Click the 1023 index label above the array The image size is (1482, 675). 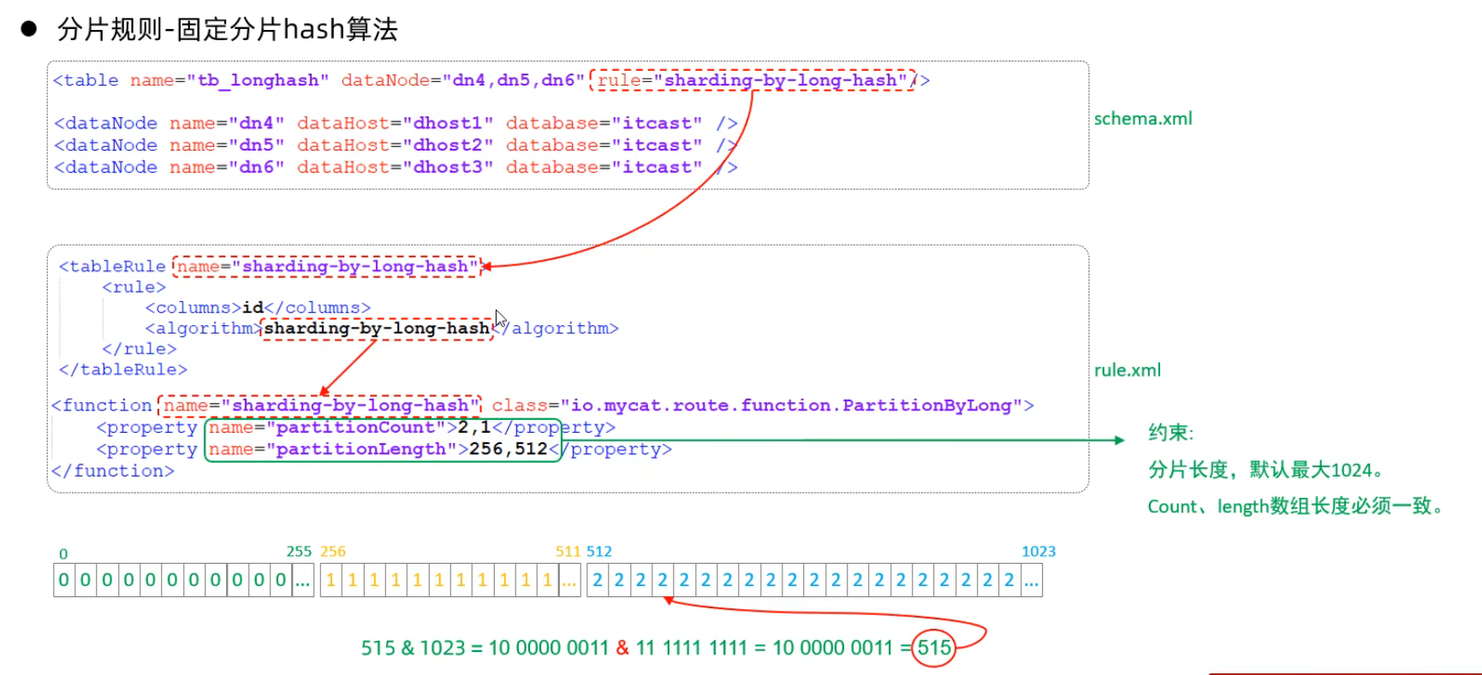pyautogui.click(x=1038, y=552)
